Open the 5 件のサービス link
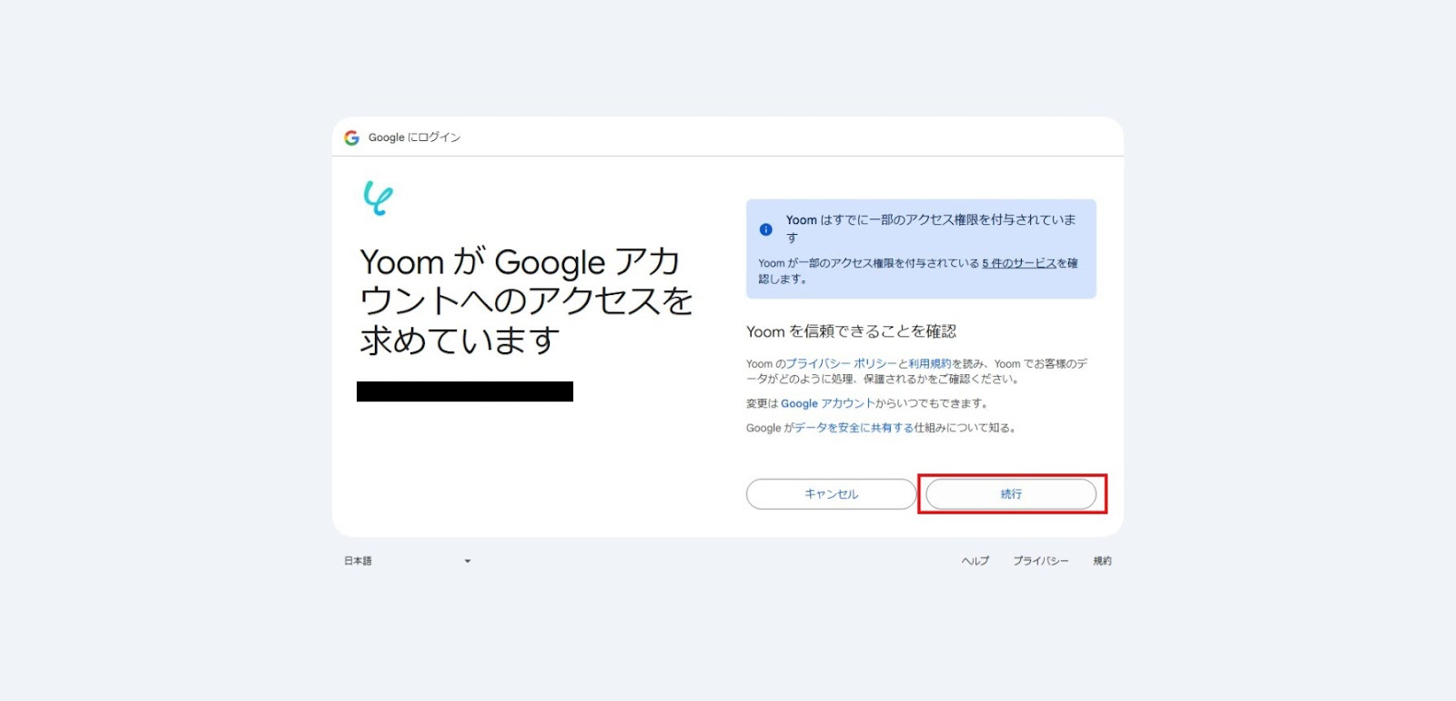The width and height of the screenshot is (1456, 701). click(x=1019, y=263)
